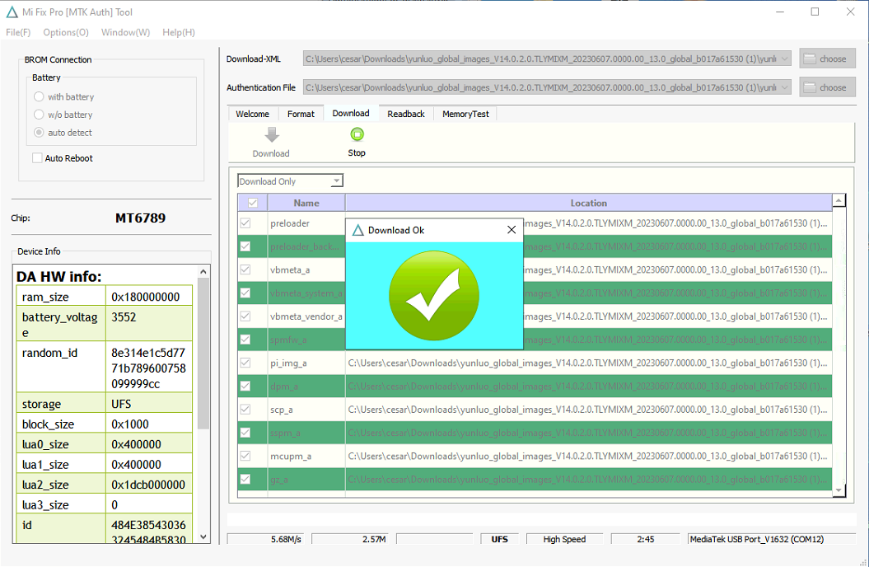This screenshot has height=567, width=869.
Task: Select the w/o battery radio option
Action: [39, 115]
